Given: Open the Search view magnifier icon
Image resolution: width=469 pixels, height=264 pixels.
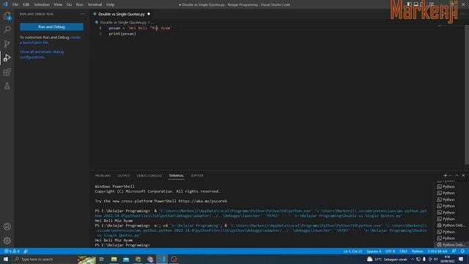Looking at the screenshot, I should coord(7,29).
